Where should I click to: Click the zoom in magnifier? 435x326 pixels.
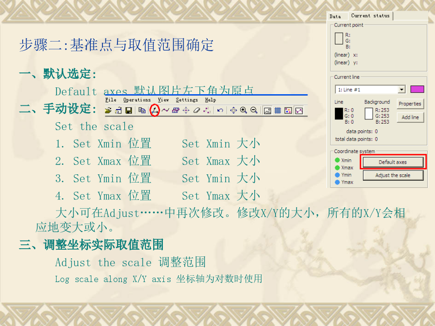[244, 111]
